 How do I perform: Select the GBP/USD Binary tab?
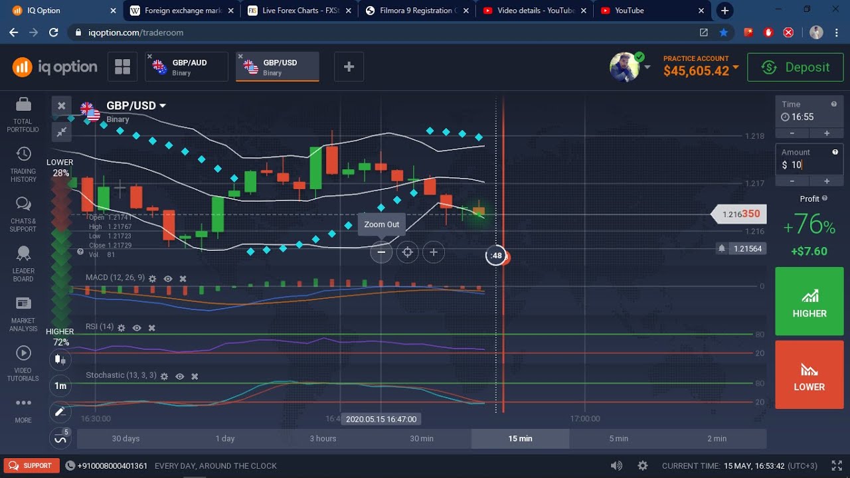point(278,66)
